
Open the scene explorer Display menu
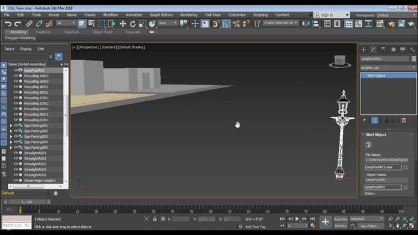coord(26,49)
